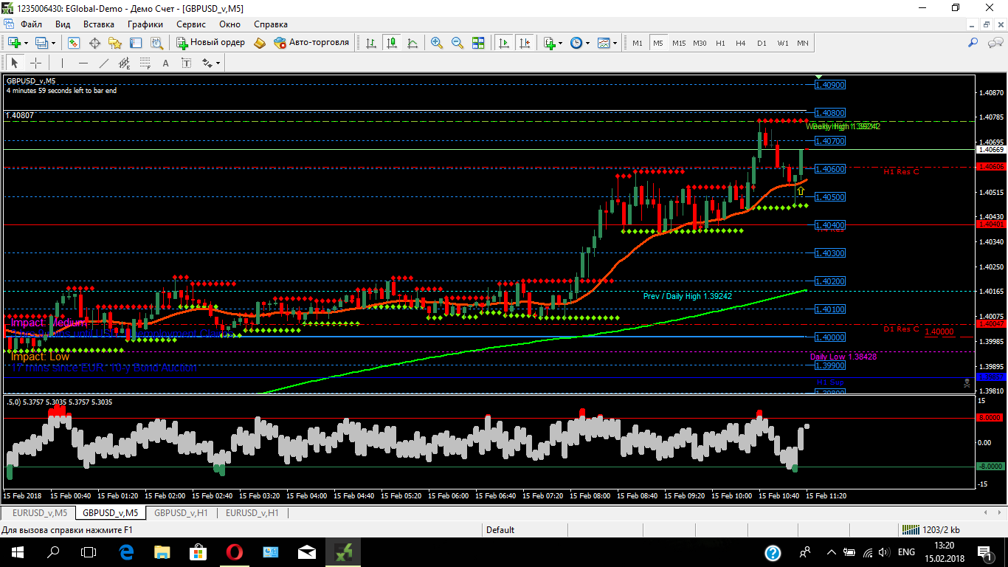Image resolution: width=1008 pixels, height=567 pixels.
Task: Open the chat bubbles icon
Action: pos(994,43)
